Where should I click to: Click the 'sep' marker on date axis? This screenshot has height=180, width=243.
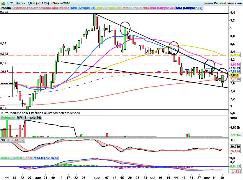[97, 177]
